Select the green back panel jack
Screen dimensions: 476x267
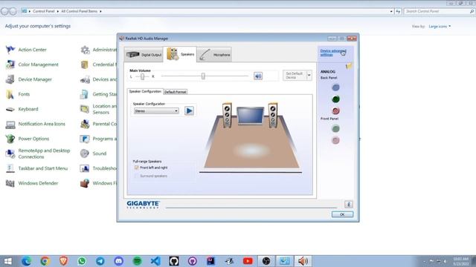click(x=335, y=99)
